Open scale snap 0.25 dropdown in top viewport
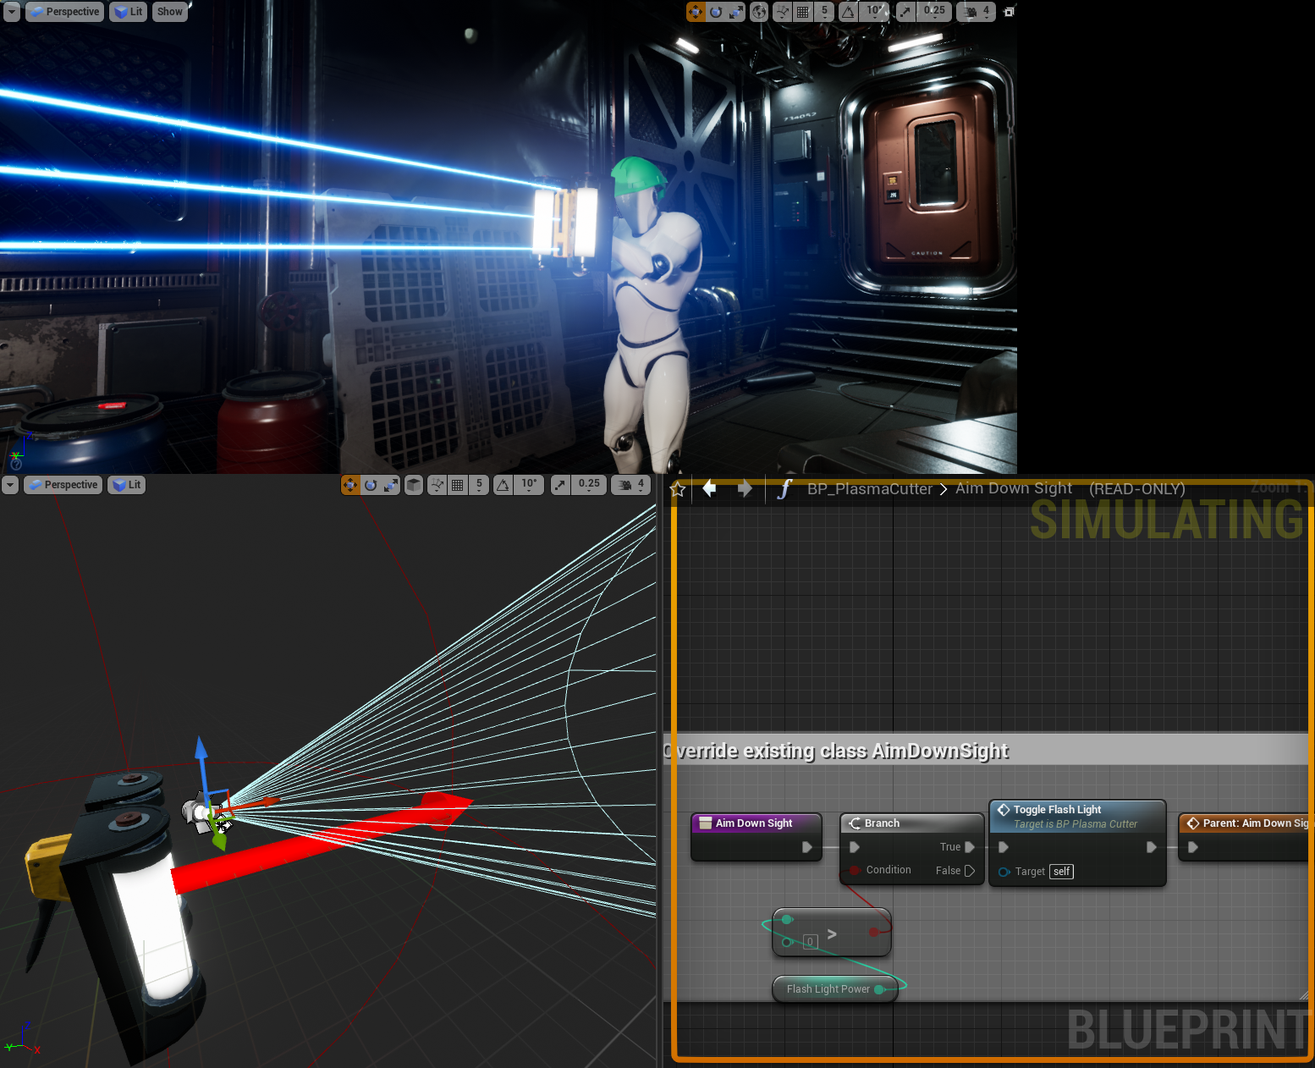 (x=934, y=12)
